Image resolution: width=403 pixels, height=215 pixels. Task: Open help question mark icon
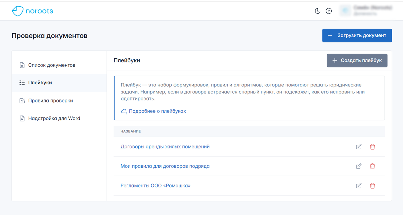pos(329,11)
